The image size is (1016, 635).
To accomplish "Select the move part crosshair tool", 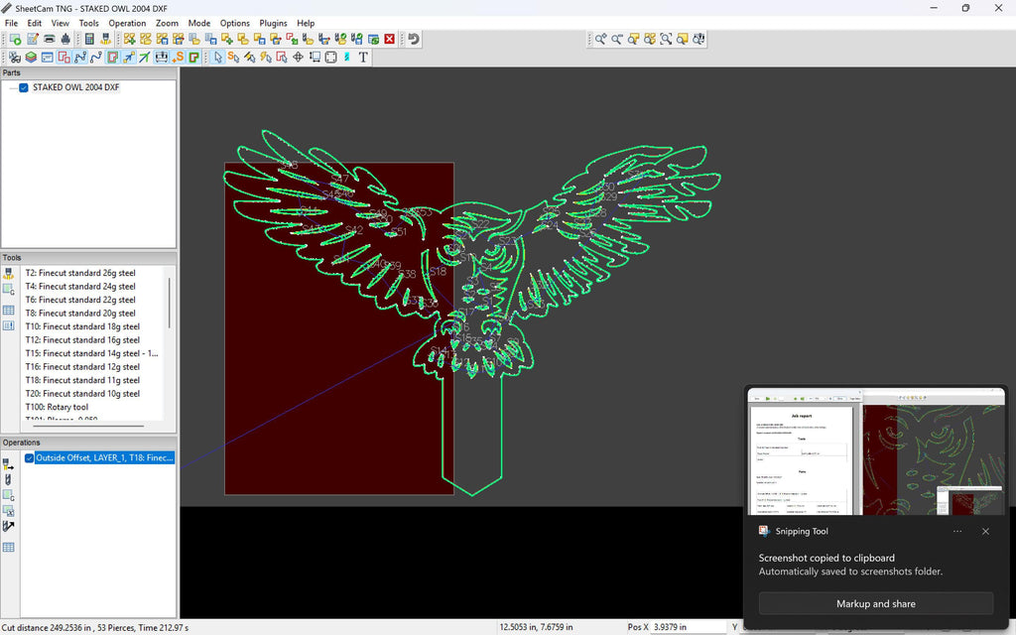I will pyautogui.click(x=298, y=57).
